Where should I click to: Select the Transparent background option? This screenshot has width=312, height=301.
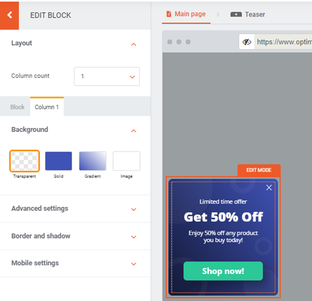pos(24,161)
